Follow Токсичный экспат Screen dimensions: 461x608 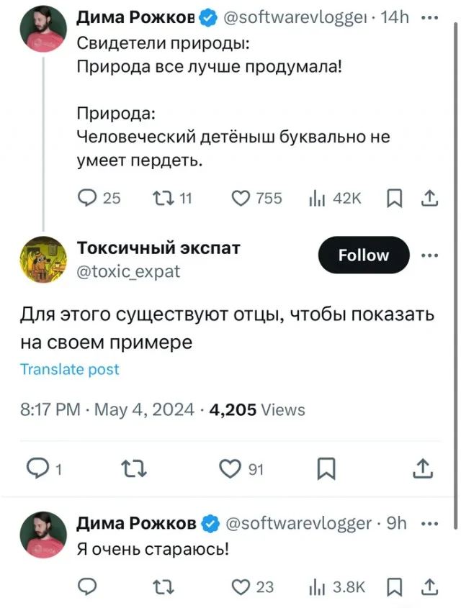pos(363,255)
